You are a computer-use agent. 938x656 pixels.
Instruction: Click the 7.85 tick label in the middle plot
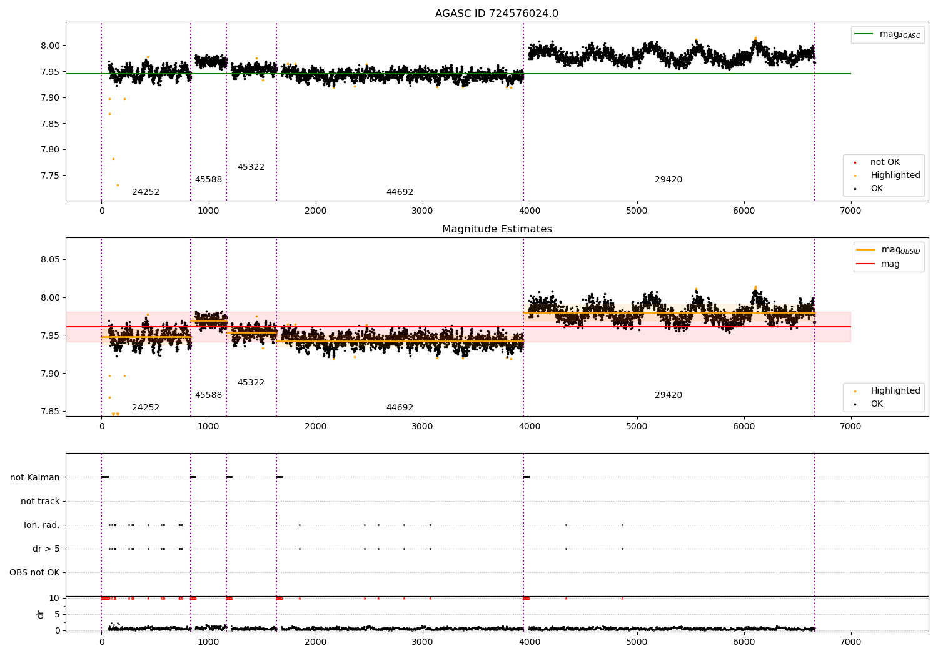pyautogui.click(x=51, y=412)
